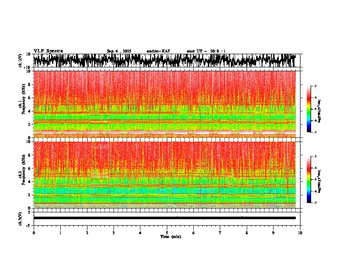Click the time axis tick label 0

[34, 233]
